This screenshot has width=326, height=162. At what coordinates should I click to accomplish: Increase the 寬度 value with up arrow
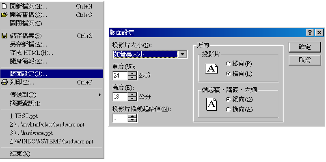tap(133, 73)
